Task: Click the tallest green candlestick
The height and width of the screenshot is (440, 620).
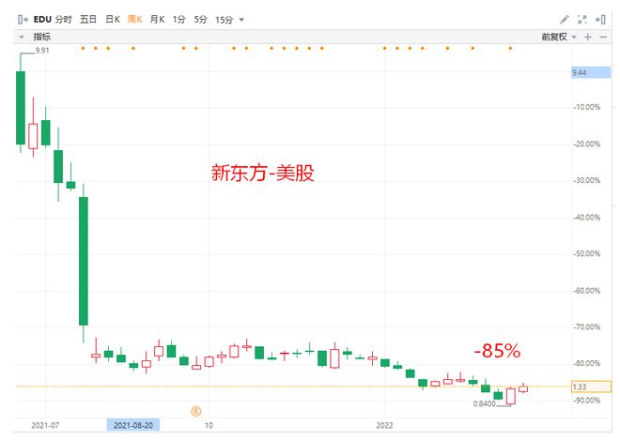Action: pos(83,261)
